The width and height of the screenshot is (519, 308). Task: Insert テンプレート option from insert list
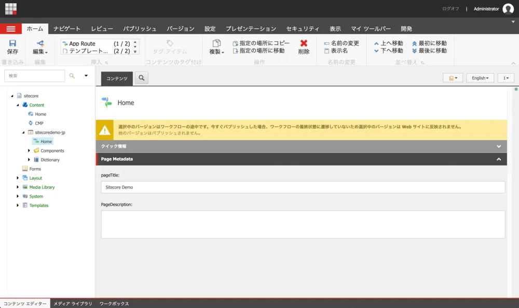97,51
